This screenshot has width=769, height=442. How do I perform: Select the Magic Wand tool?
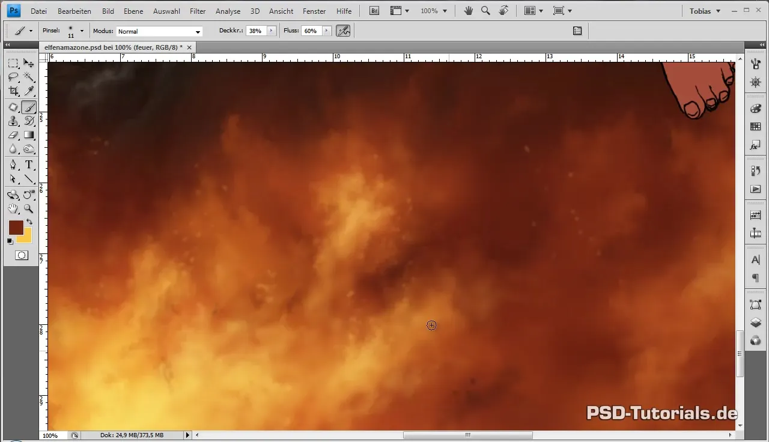28,77
